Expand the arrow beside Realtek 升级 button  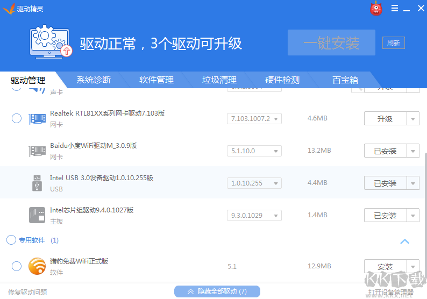click(413, 119)
